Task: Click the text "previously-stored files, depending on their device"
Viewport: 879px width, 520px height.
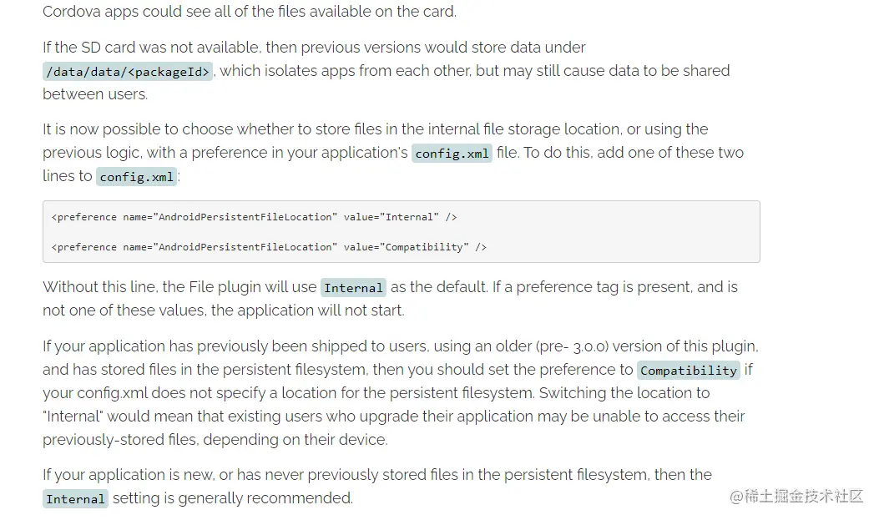Action: point(215,440)
